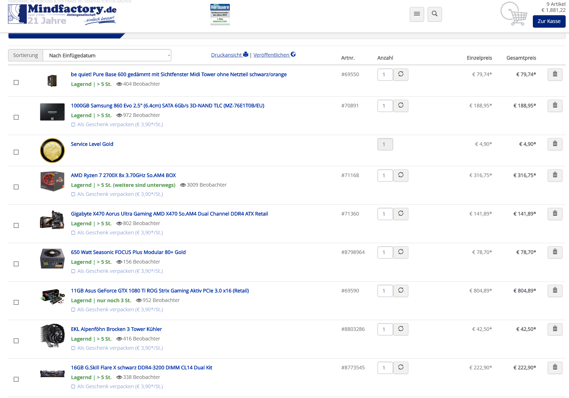Select the AMD Ryzen 7 2700X row checkbox
This screenshot has width=569, height=398.
click(16, 187)
